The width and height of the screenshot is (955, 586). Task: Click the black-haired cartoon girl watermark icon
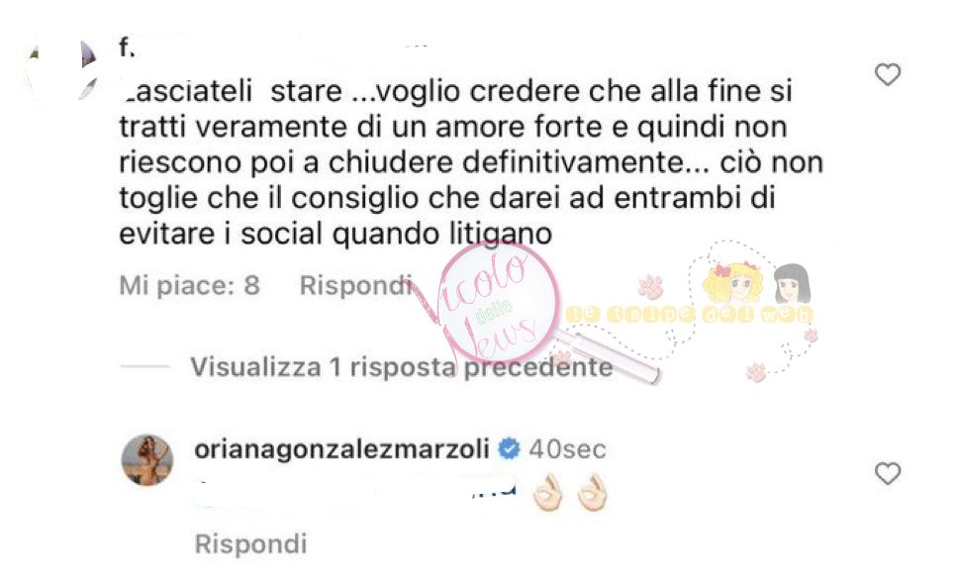793,283
